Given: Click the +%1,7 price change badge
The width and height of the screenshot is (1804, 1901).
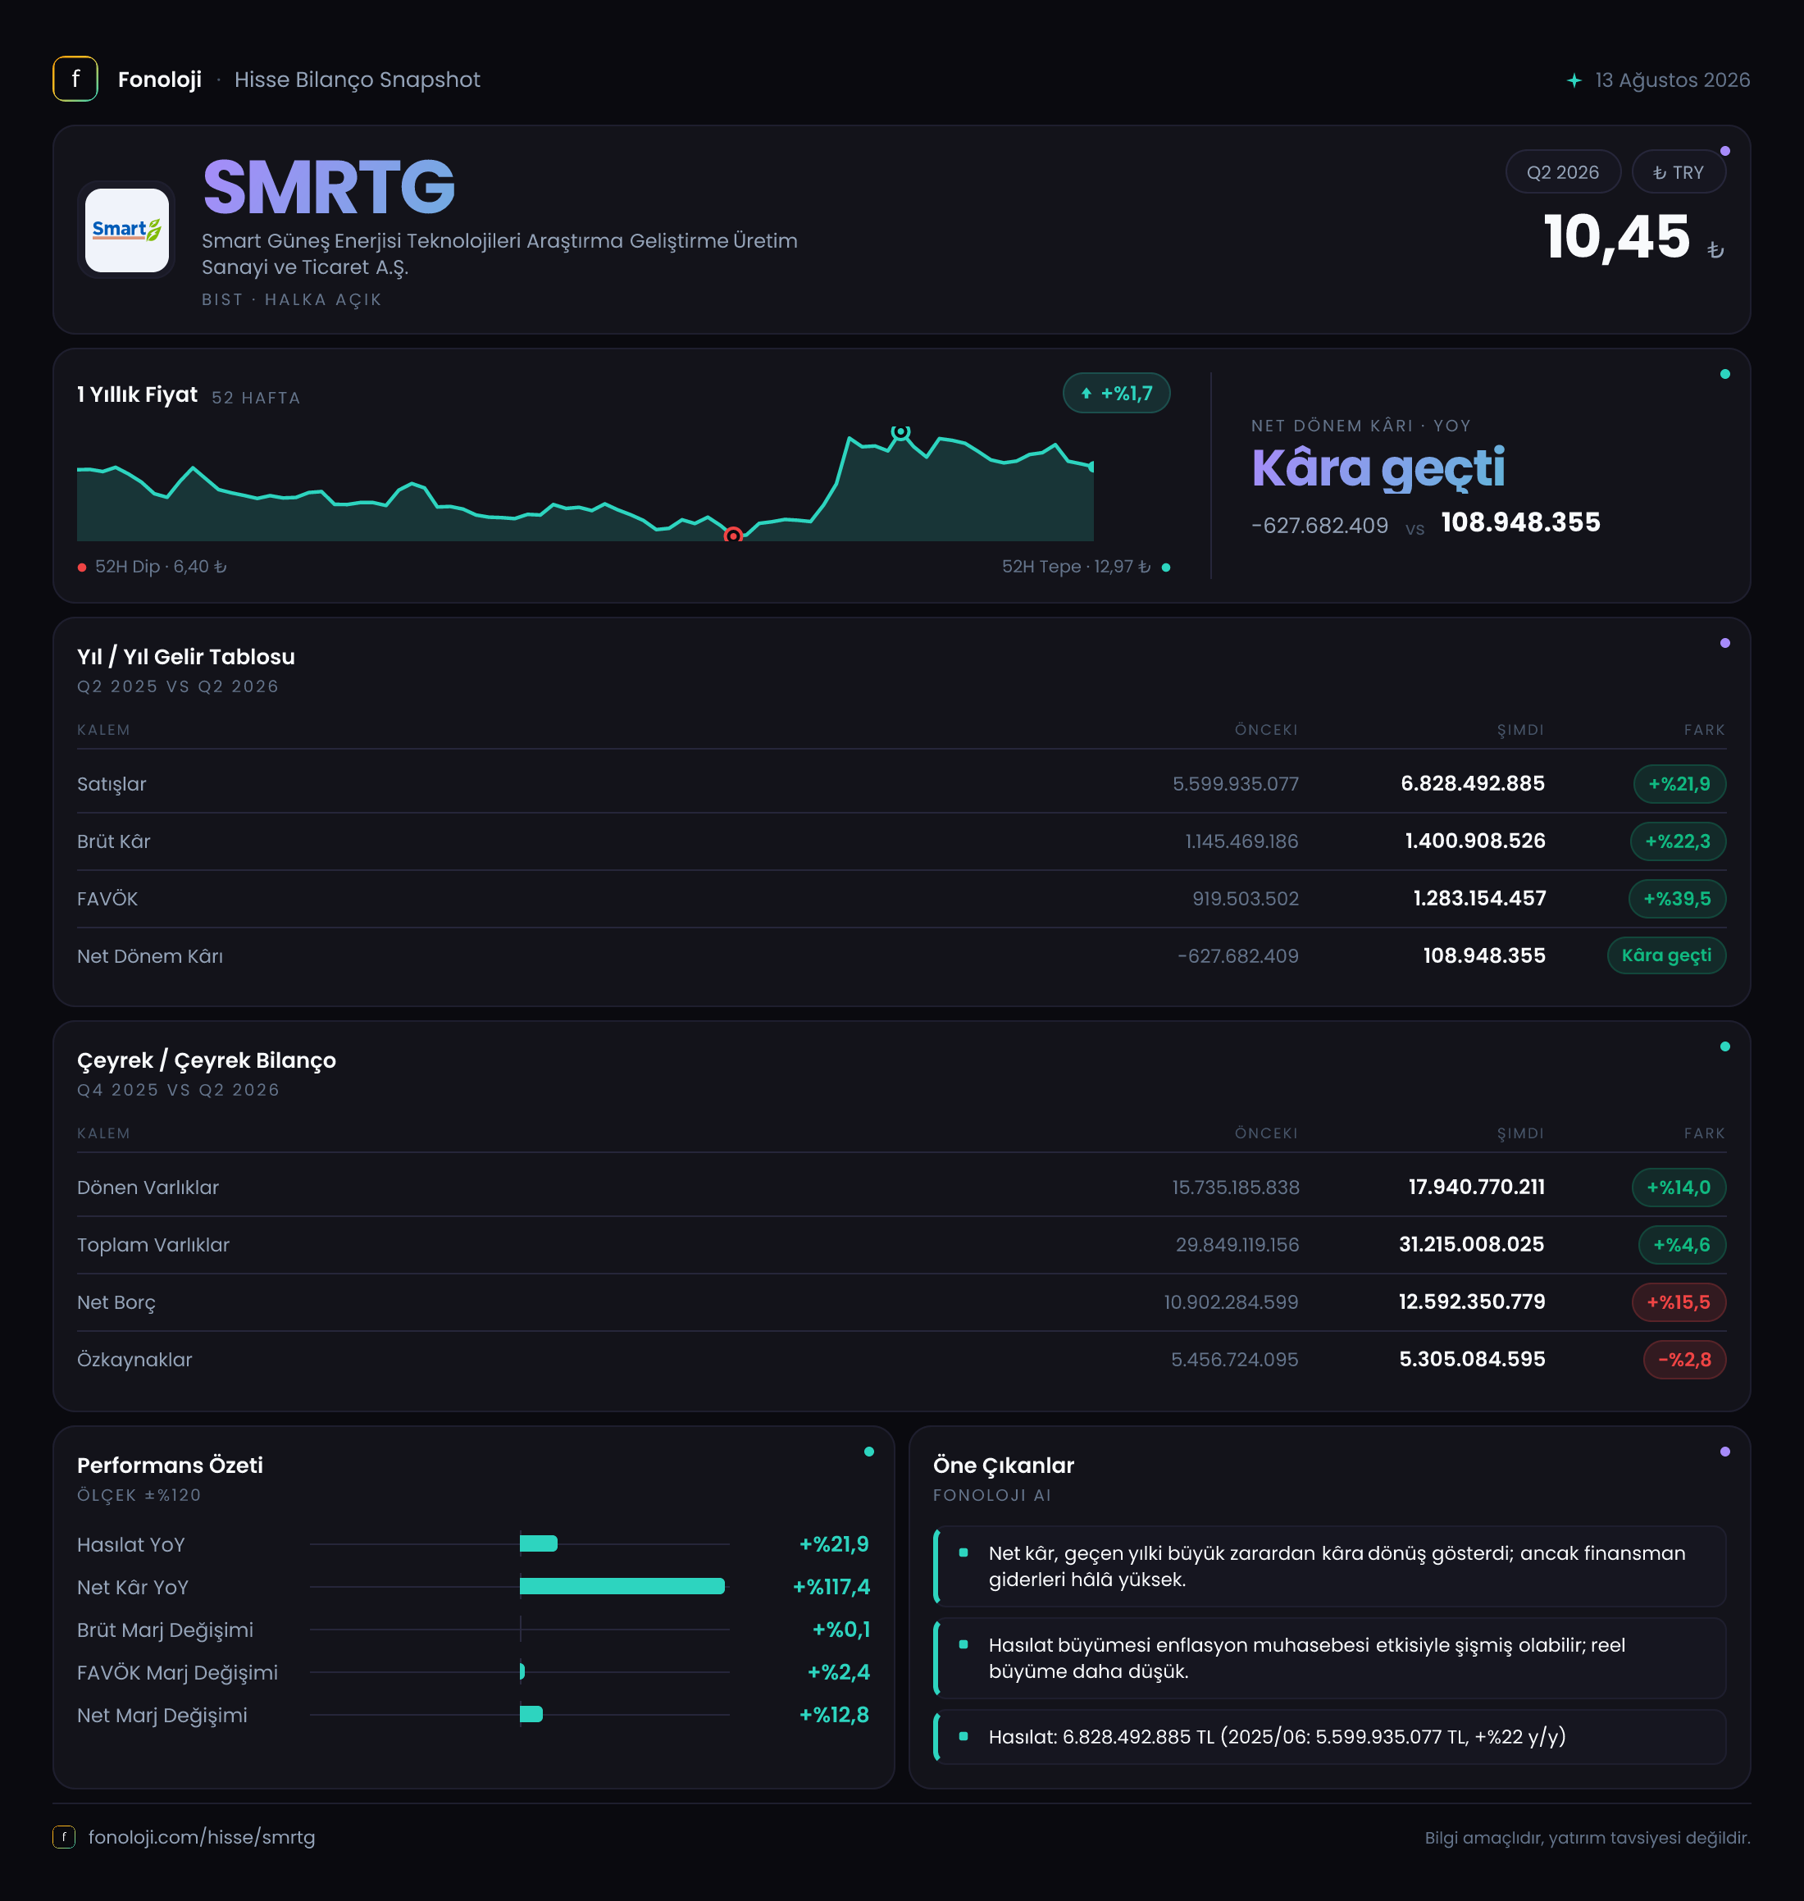Looking at the screenshot, I should [x=1117, y=394].
